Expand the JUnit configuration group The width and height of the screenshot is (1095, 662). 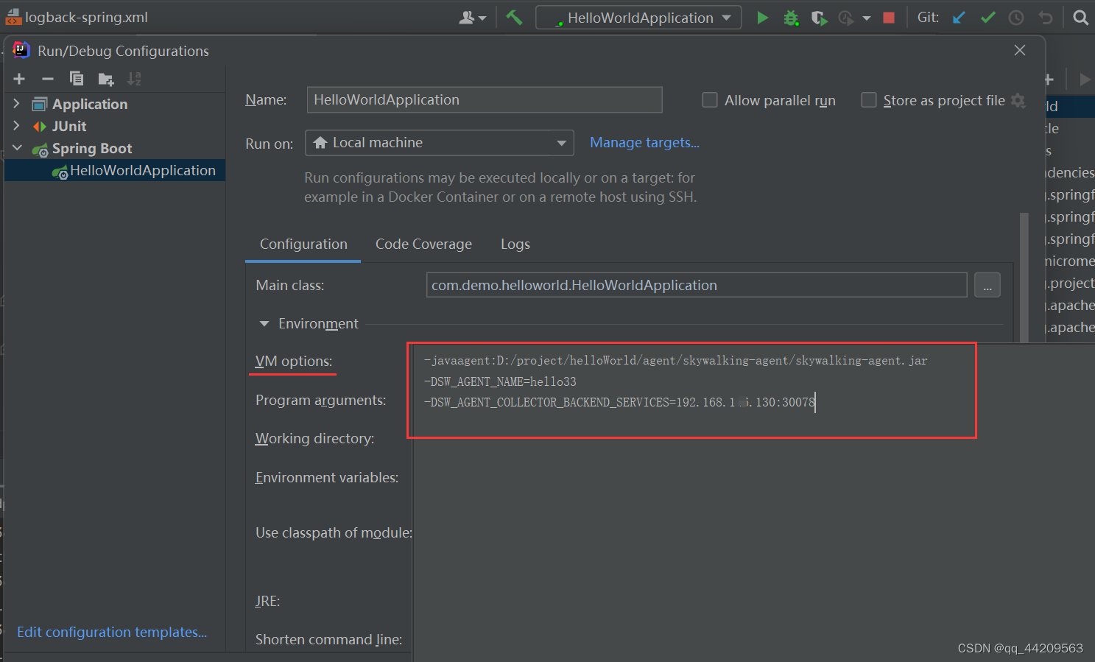pyautogui.click(x=17, y=126)
